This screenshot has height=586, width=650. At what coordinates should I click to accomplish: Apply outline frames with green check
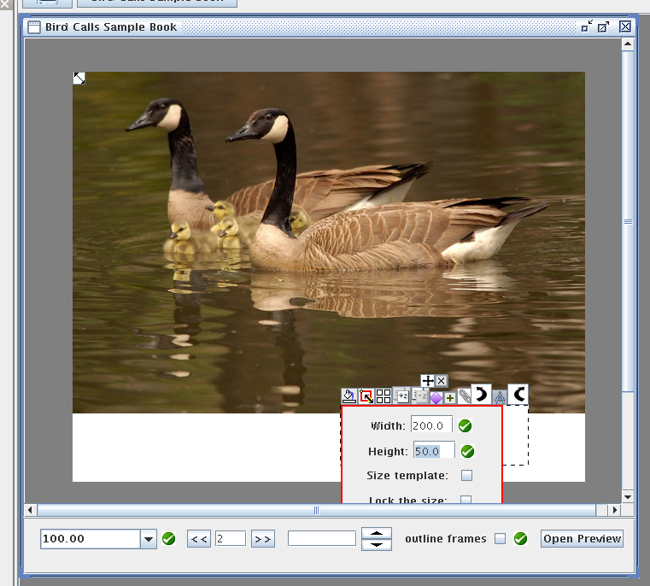tap(521, 539)
